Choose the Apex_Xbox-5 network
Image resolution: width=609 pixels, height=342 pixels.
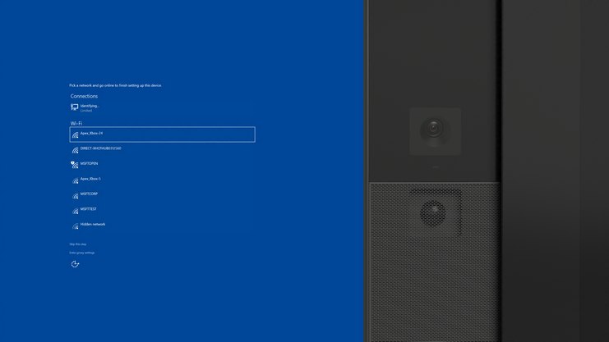pos(163,180)
